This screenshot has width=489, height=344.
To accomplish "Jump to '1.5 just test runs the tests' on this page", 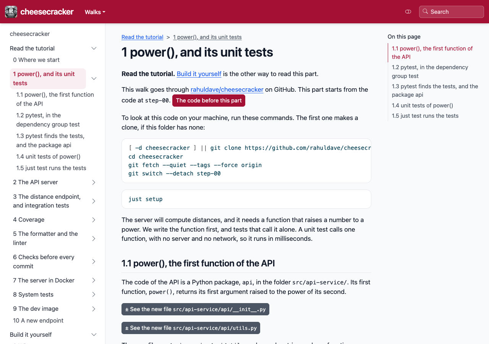I will pos(425,115).
